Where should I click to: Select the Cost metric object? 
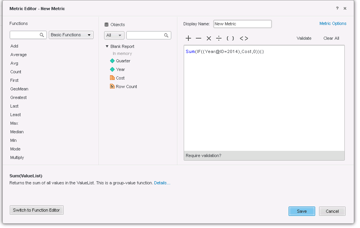120,78
